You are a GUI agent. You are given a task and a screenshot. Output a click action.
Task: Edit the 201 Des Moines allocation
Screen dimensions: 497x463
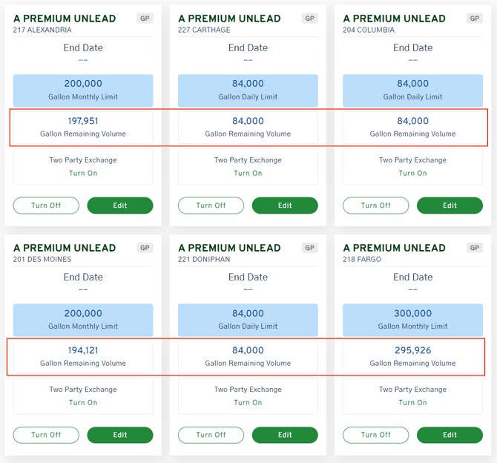coord(120,435)
